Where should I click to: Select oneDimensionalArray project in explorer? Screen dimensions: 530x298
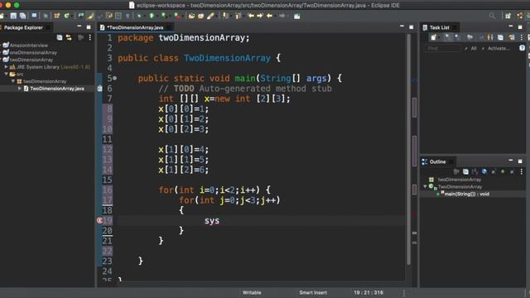pos(33,53)
